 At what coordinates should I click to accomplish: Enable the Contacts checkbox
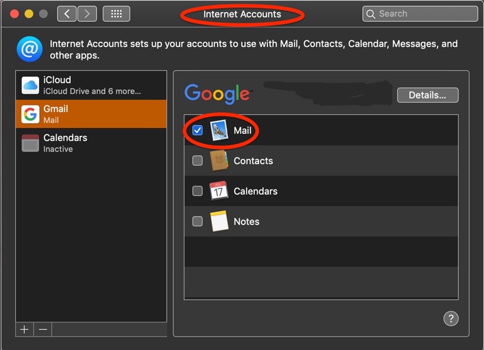[198, 161]
